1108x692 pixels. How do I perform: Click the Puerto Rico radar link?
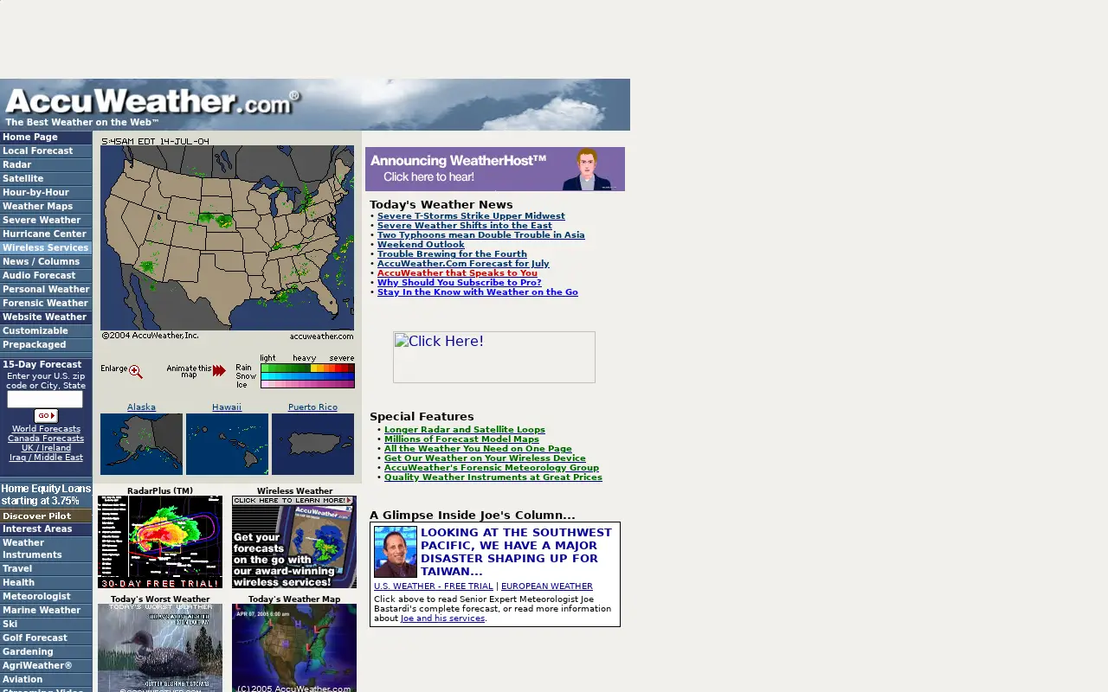pos(312,407)
